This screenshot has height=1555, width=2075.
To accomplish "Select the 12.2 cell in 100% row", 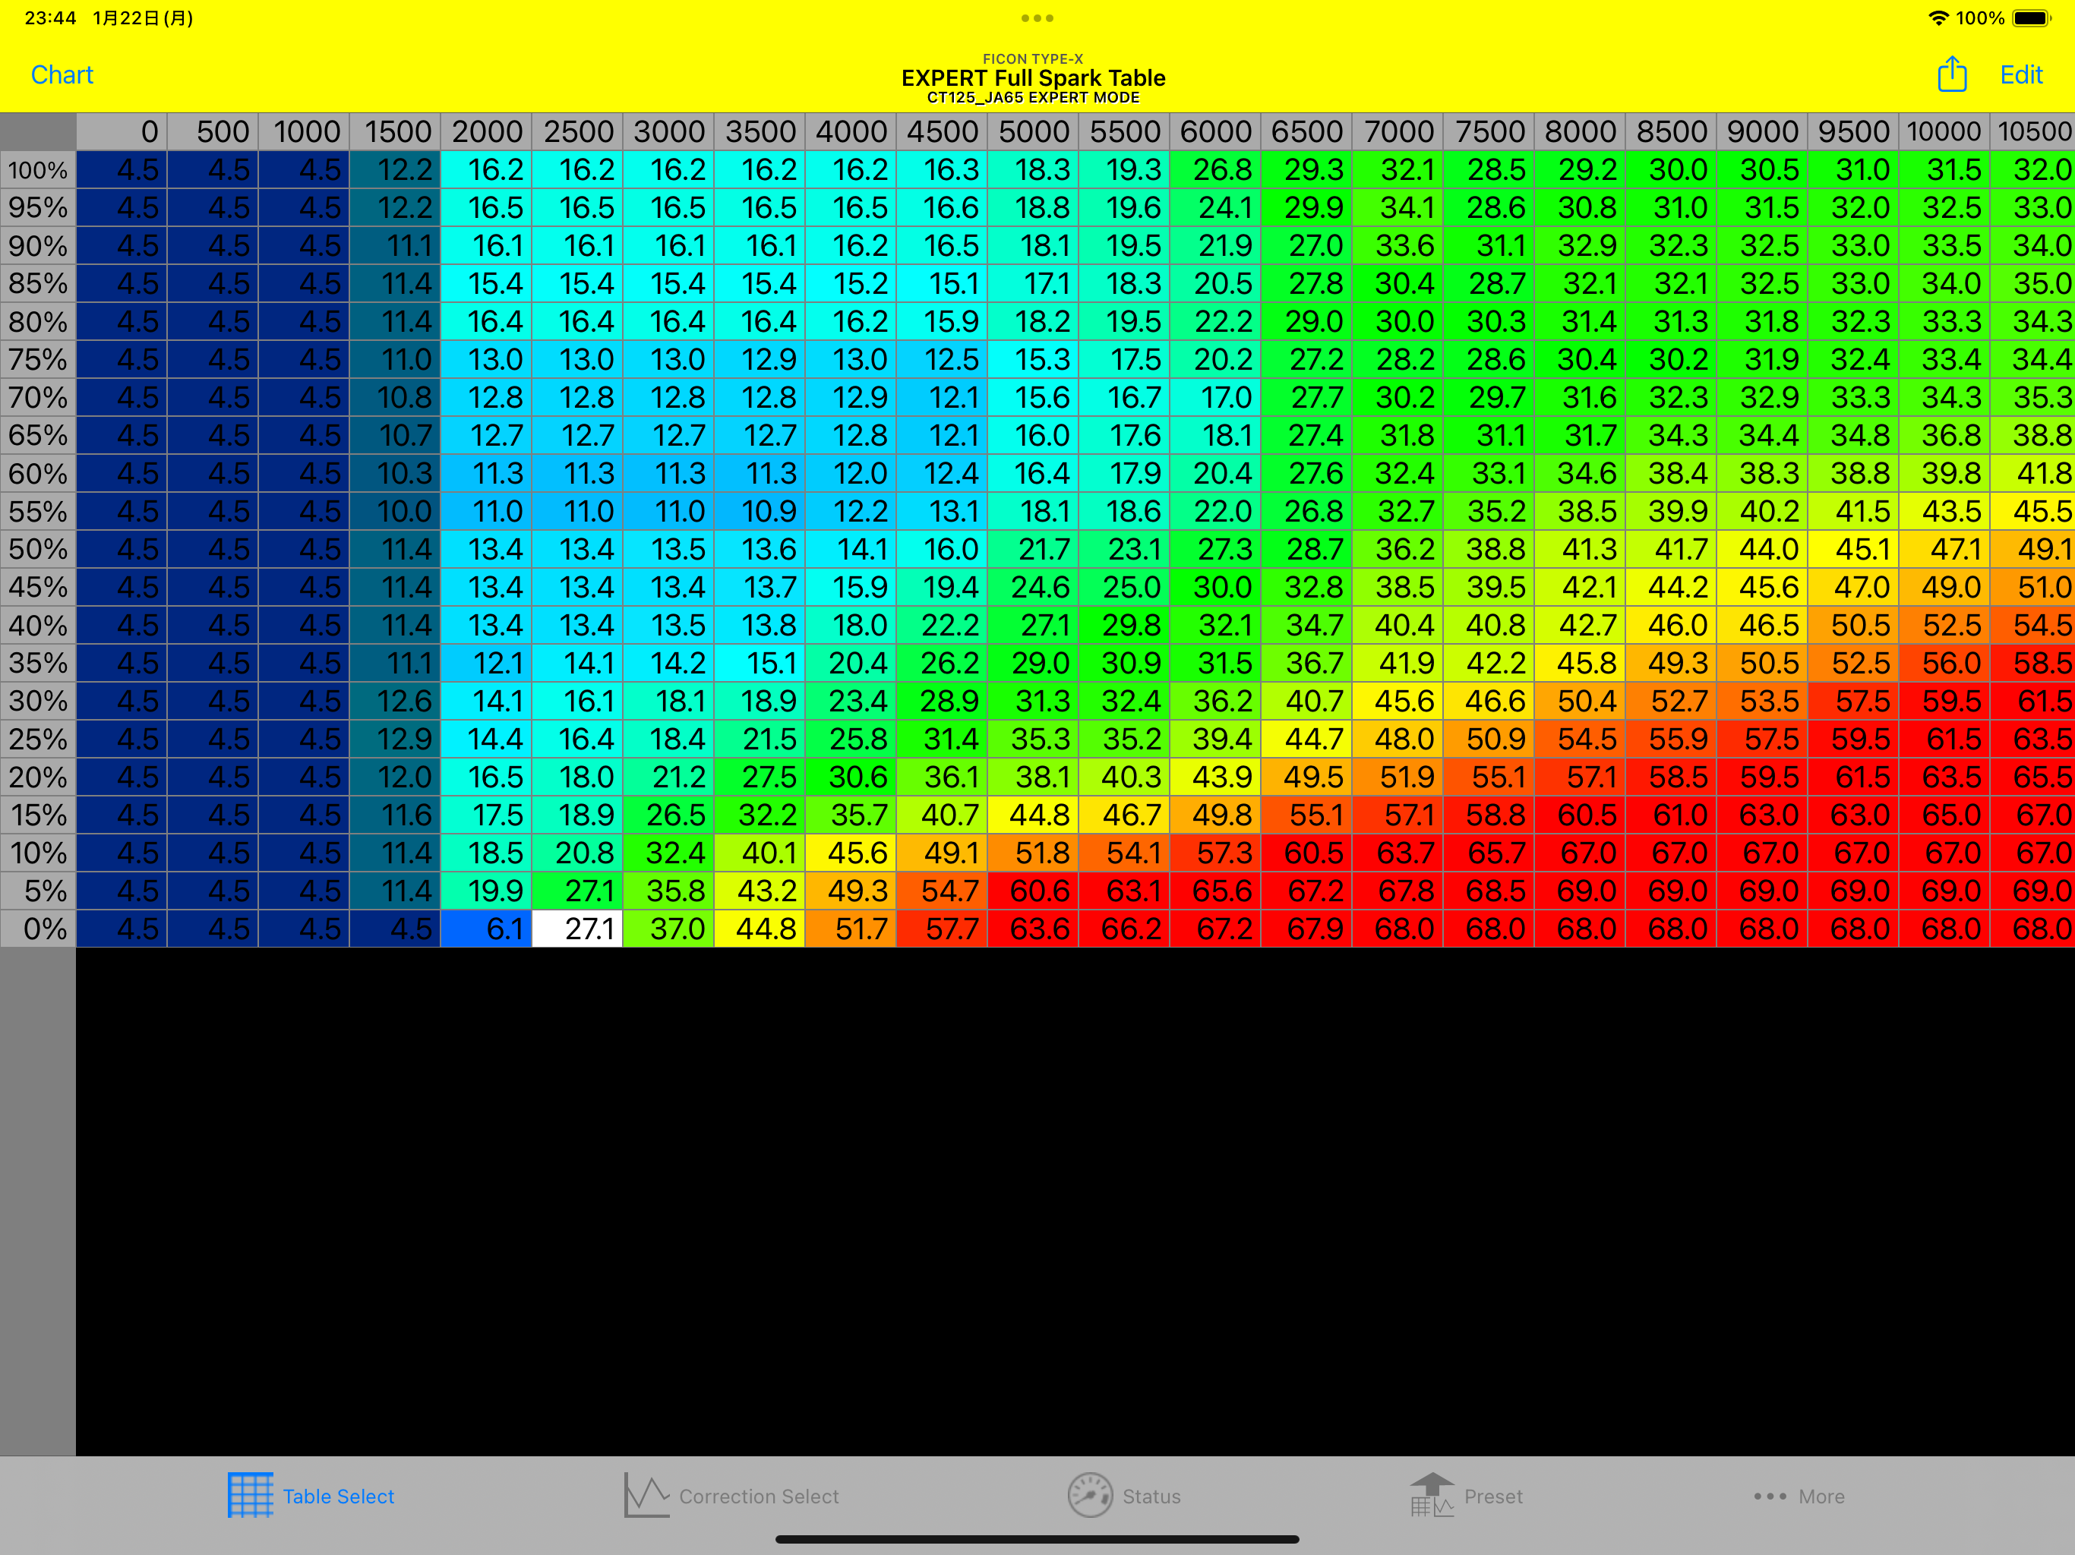I will pos(396,170).
